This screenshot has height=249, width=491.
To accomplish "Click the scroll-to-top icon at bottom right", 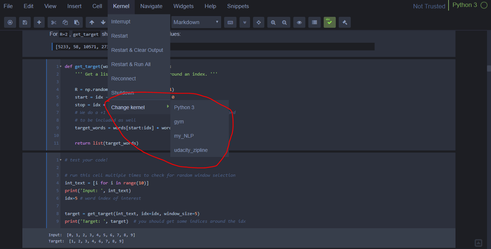I will pos(478,243).
